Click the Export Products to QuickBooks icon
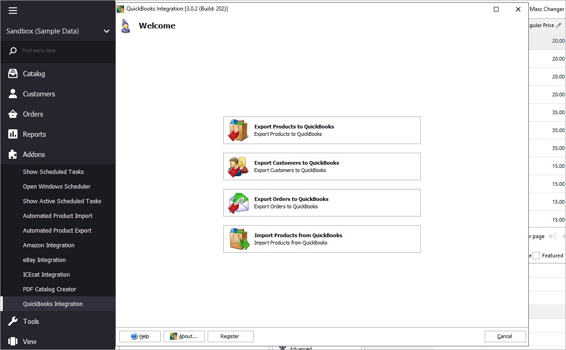 click(238, 130)
